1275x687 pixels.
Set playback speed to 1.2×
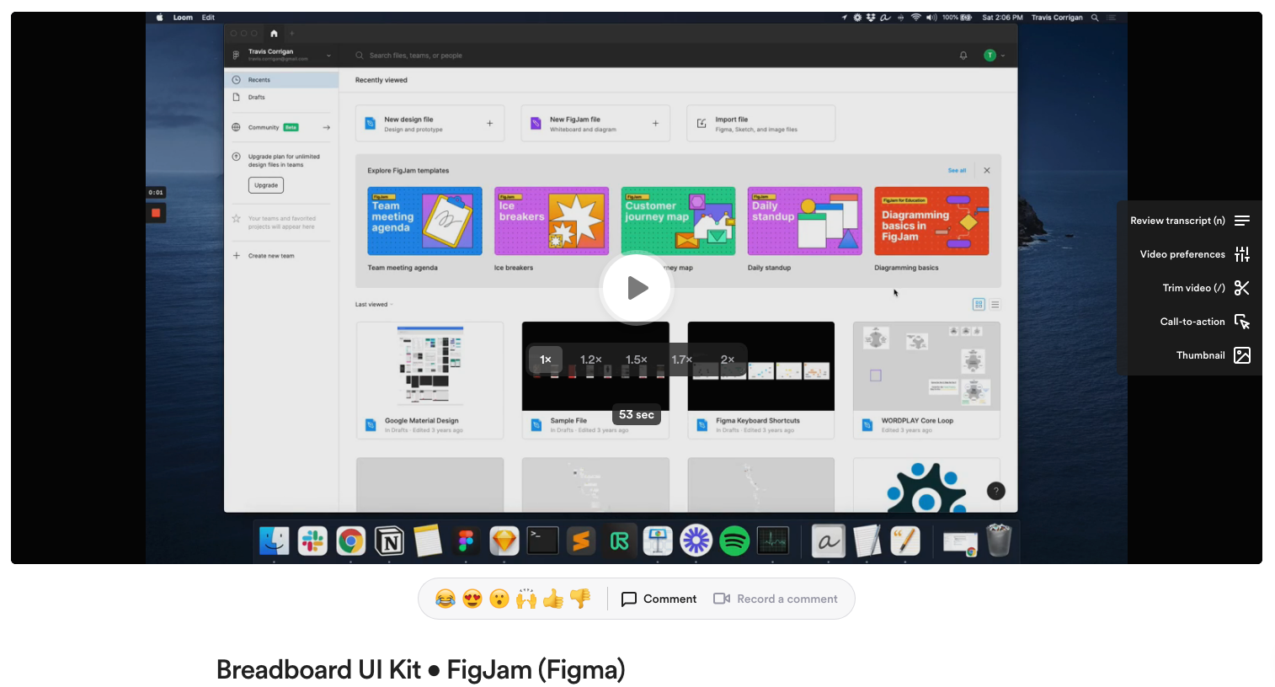pos(590,359)
